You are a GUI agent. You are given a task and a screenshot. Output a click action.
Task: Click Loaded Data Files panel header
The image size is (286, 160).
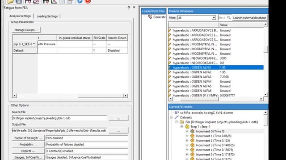pos(153,11)
